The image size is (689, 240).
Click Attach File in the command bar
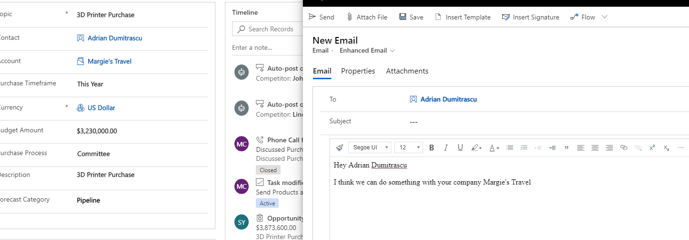[x=367, y=17]
